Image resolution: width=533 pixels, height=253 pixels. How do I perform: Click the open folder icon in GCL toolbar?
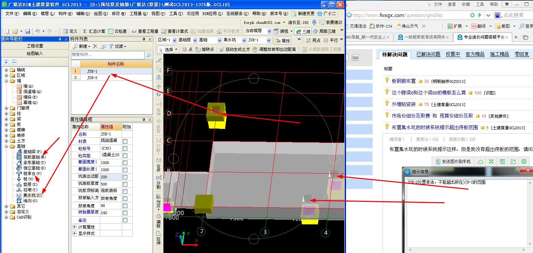click(15, 31)
